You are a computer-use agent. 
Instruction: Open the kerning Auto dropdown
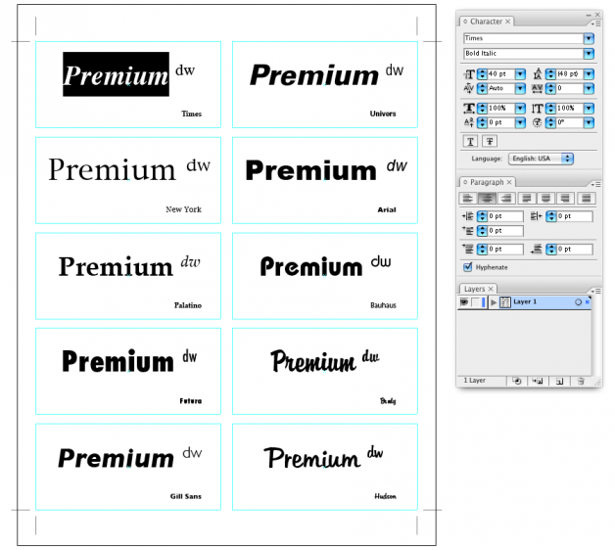(x=520, y=89)
